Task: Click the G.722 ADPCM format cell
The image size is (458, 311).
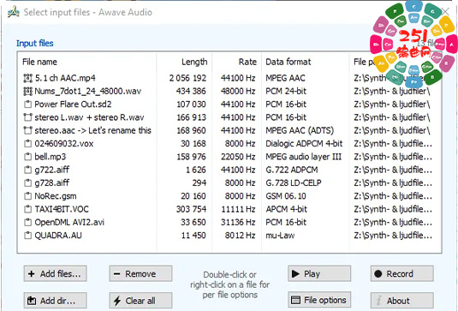Action: click(x=292, y=170)
